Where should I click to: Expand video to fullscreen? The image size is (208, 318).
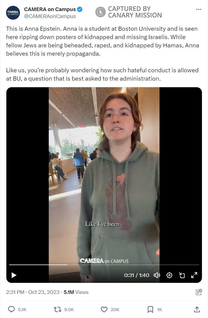pos(194,275)
